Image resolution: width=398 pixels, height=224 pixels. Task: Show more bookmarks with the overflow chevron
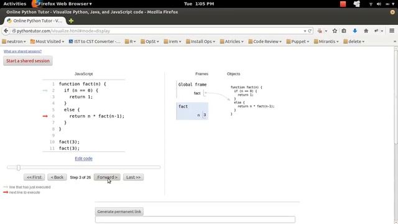pyautogui.click(x=395, y=42)
